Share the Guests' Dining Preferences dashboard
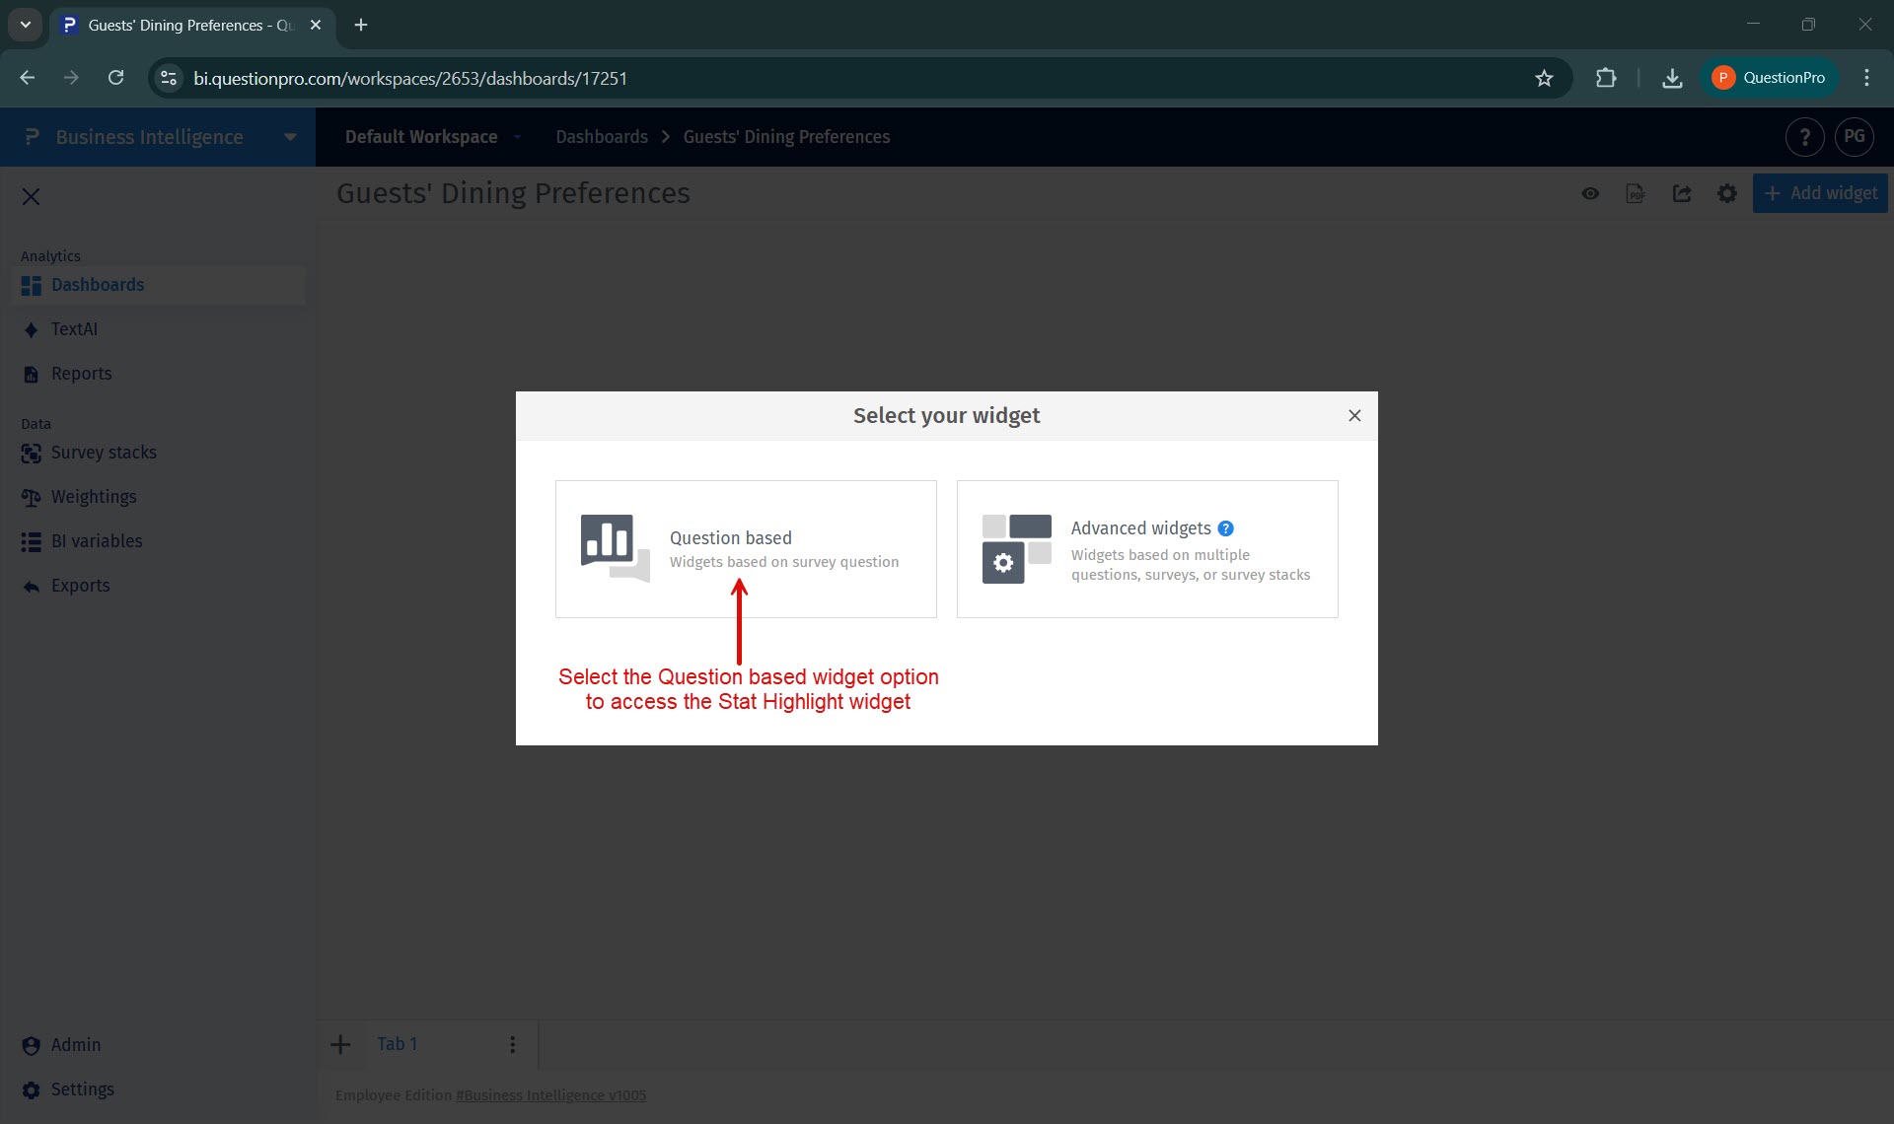This screenshot has height=1124, width=1894. point(1682,193)
